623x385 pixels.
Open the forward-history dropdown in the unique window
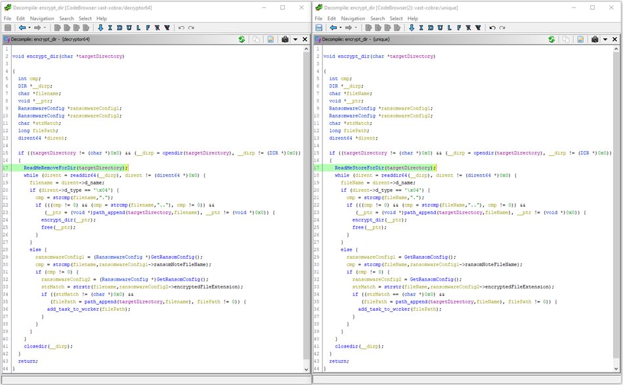[x=356, y=28]
